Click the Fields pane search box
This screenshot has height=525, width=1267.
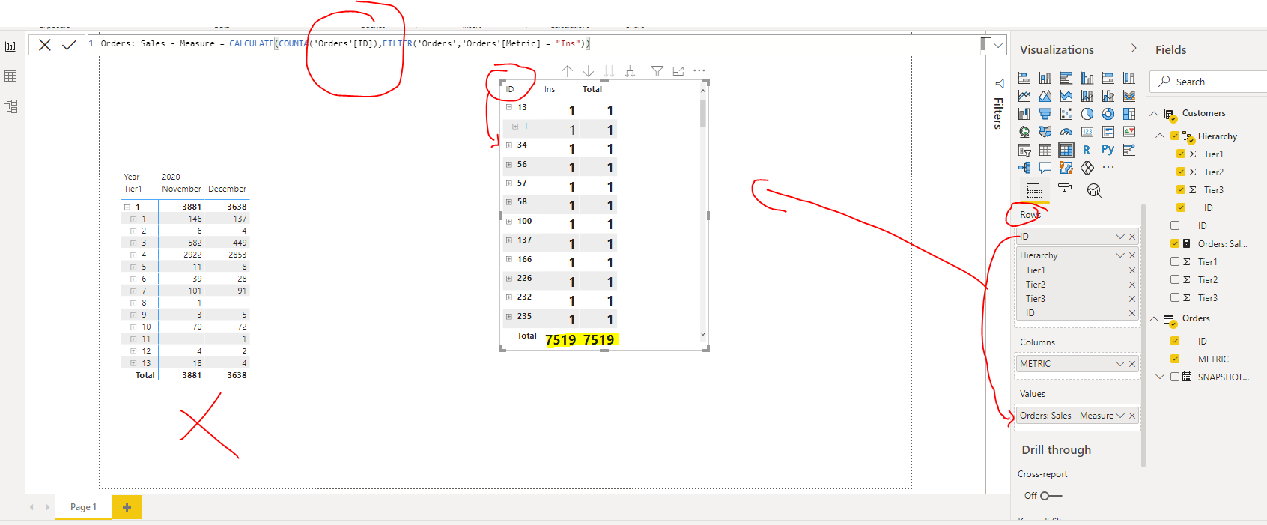1210,82
